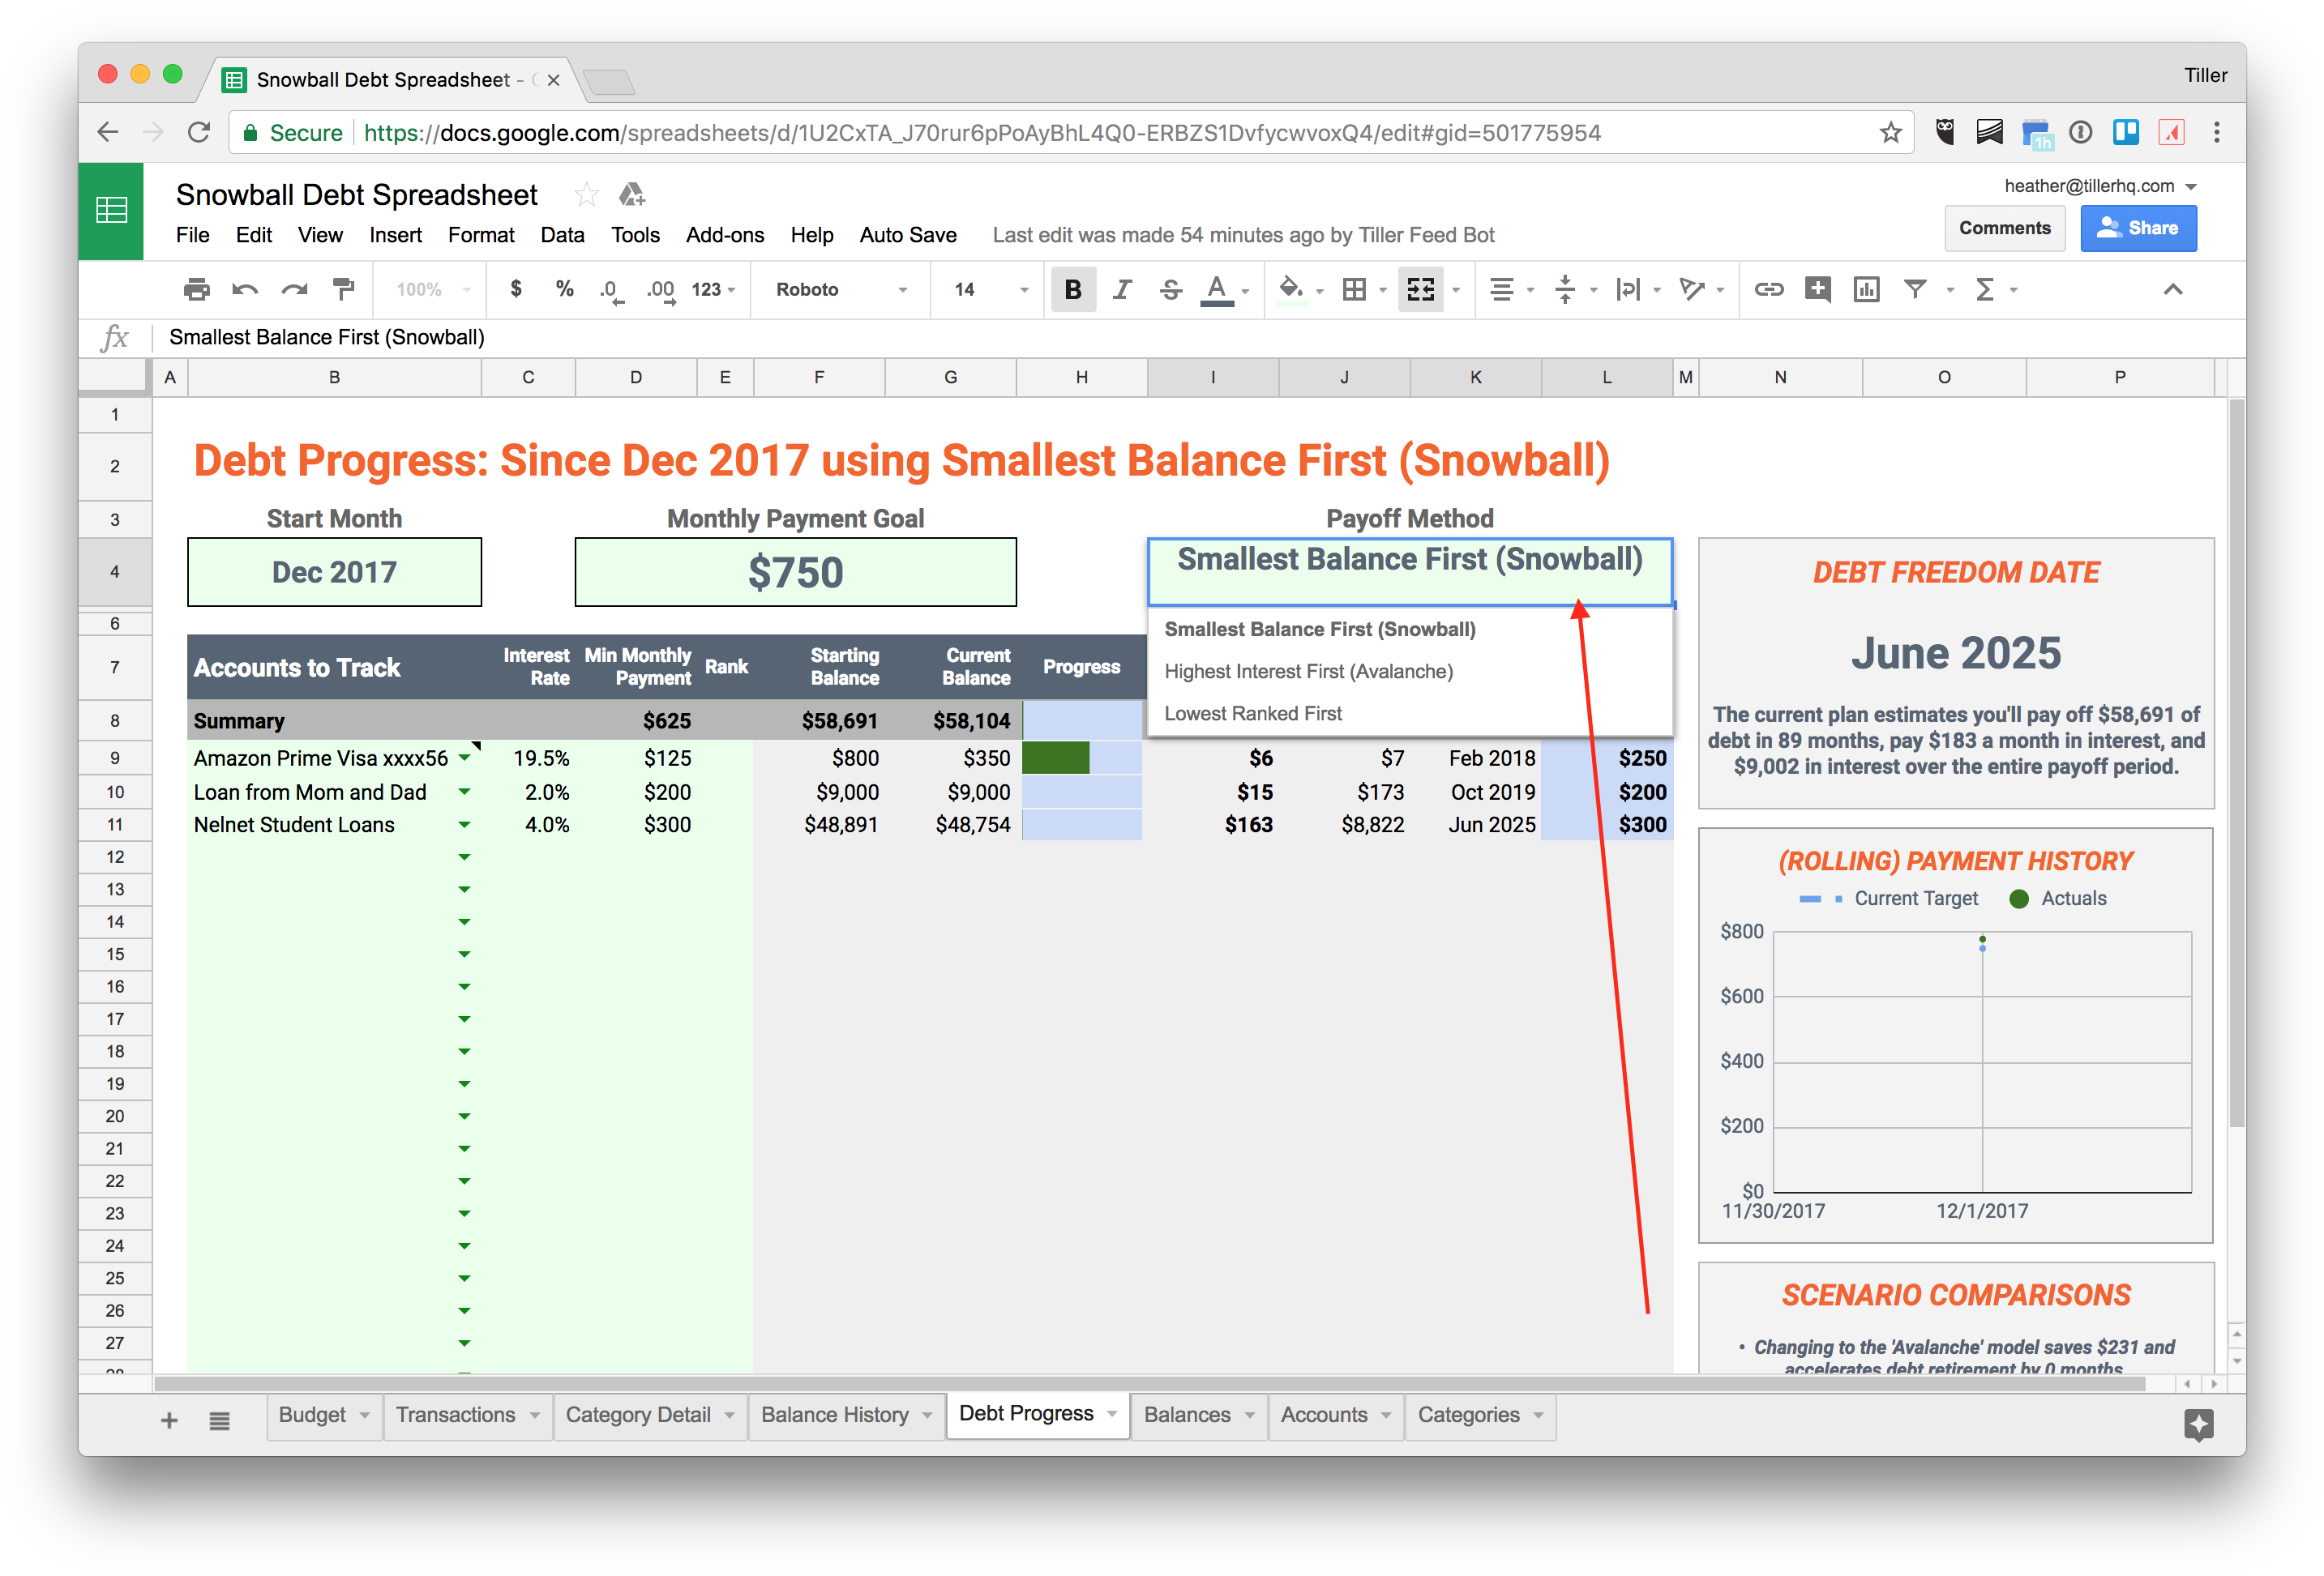Screen dimensions: 2324x1576
Task: Open the text color picker
Action: coord(1216,290)
